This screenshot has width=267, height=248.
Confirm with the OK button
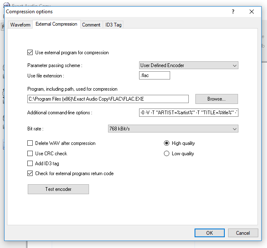pos(209,233)
